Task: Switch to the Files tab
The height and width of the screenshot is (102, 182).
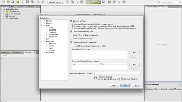Action: coord(13,7)
